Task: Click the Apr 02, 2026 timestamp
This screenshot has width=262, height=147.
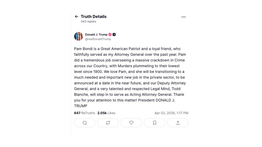Action: pyautogui.click(x=171, y=113)
